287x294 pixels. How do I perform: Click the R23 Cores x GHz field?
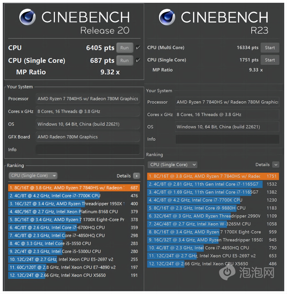click(227, 114)
